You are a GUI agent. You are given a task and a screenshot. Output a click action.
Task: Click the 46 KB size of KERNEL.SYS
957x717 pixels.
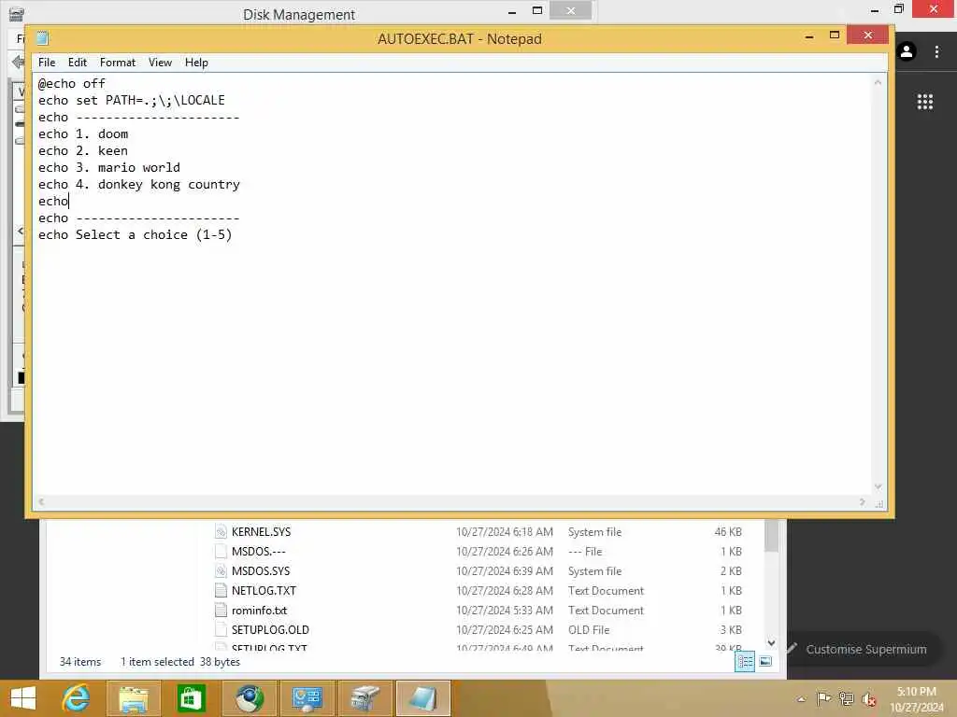pos(727,531)
